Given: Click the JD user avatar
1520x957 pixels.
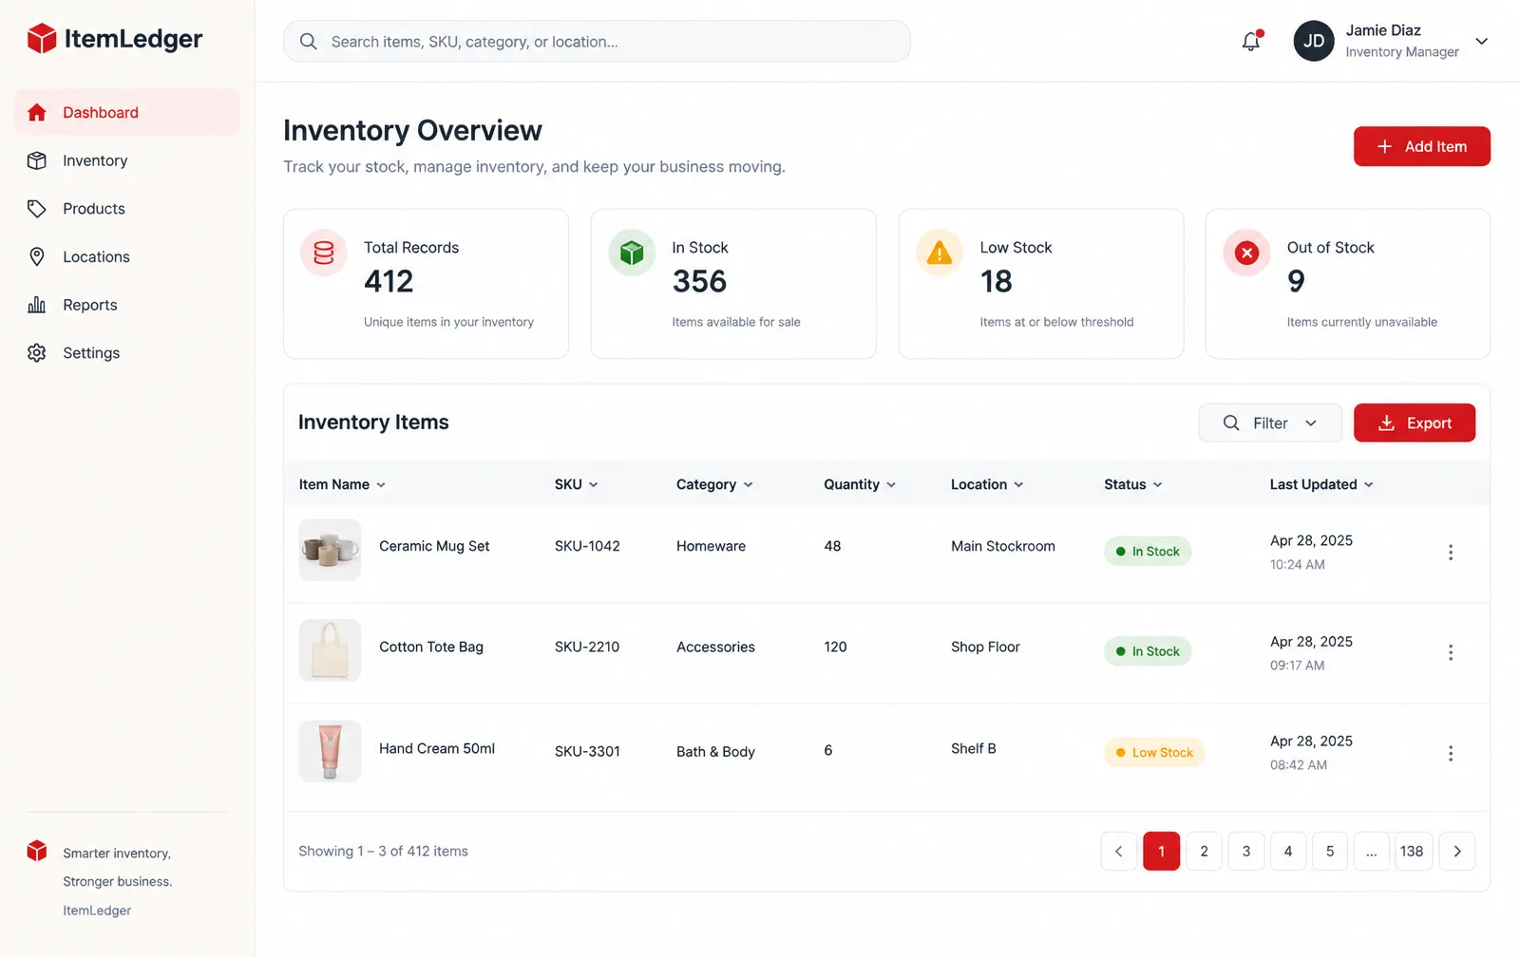Looking at the screenshot, I should (x=1314, y=41).
